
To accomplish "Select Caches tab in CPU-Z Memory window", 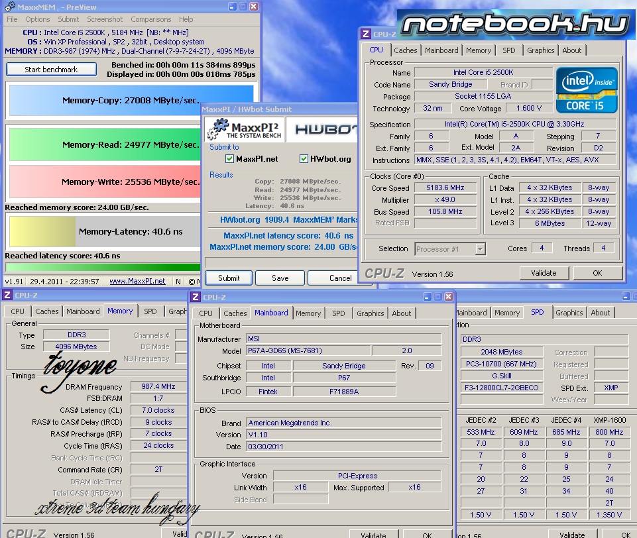I will 46,311.
